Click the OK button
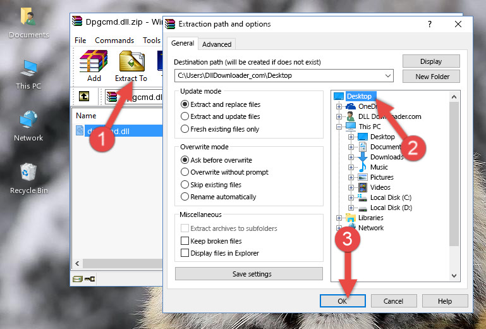Screen dimensions: 486x329 [343, 301]
